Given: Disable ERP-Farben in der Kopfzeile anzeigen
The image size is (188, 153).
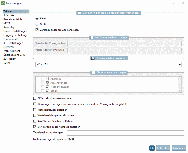Looking at the screenshot, I should tap(35, 127).
